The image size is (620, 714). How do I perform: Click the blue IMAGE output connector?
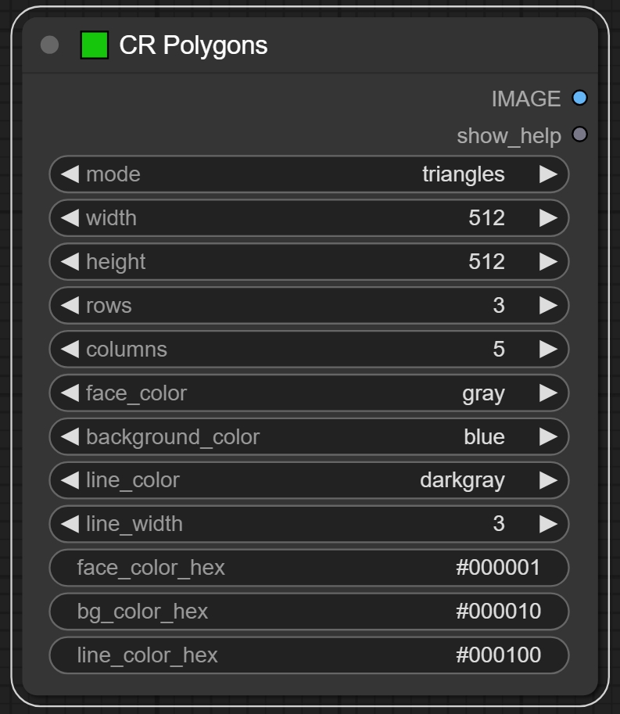click(x=579, y=99)
